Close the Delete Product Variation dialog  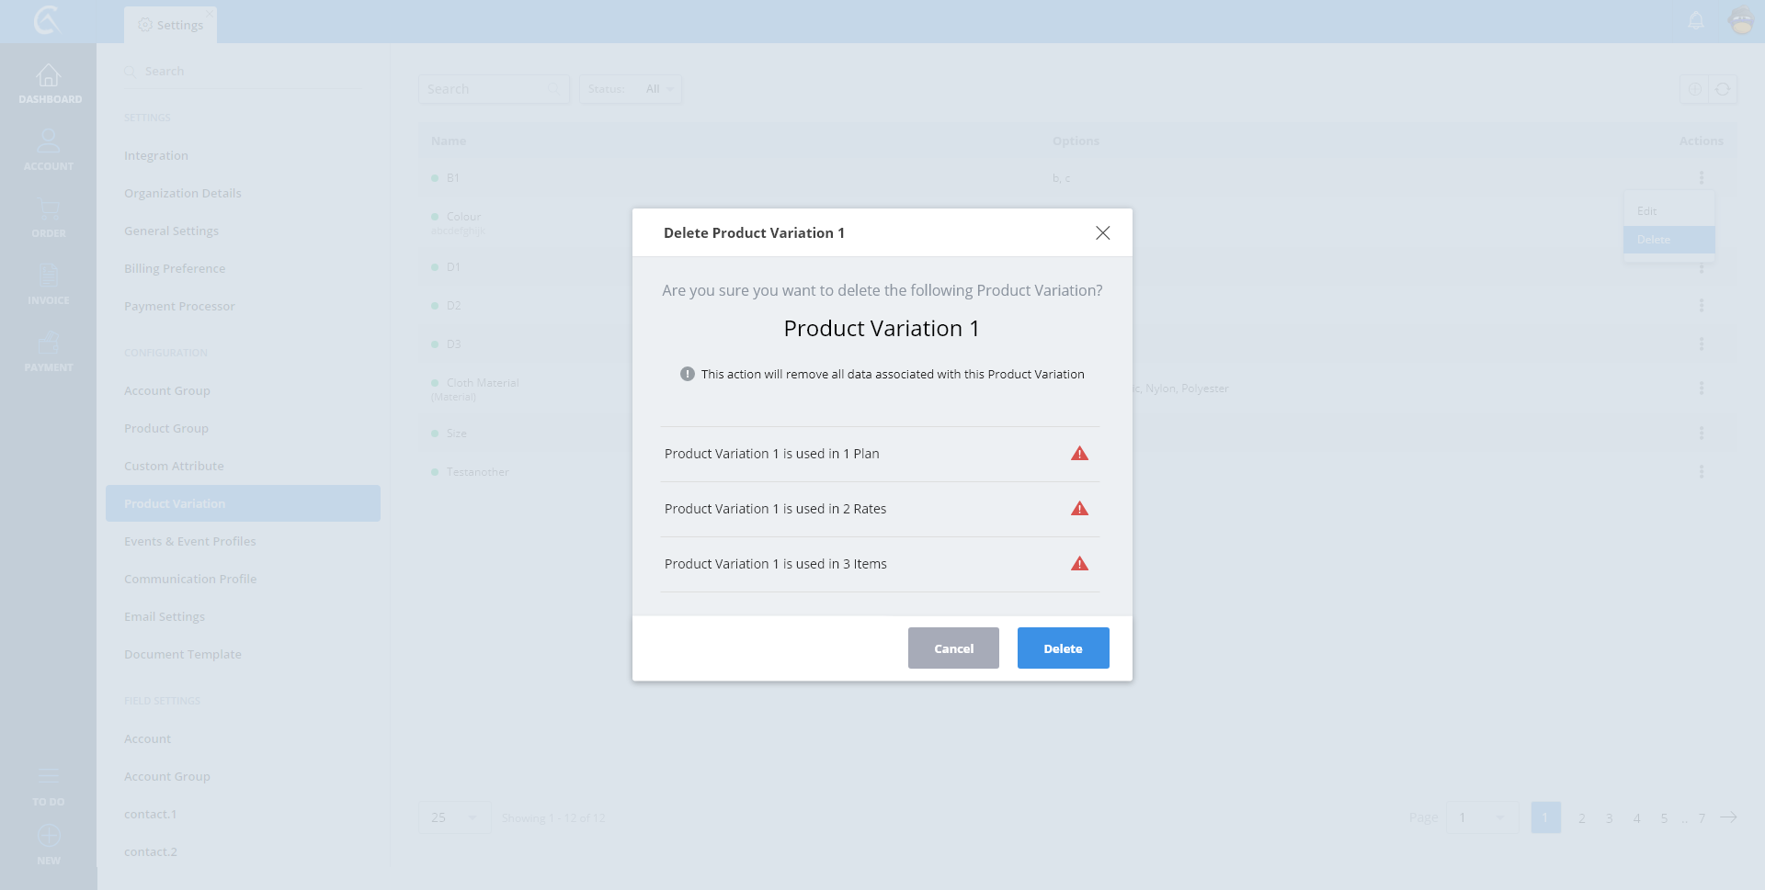click(1102, 233)
